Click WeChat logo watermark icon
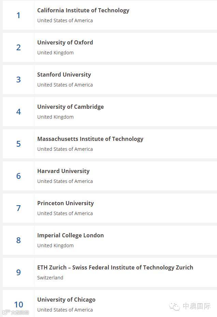The image size is (217, 317). 174,306
